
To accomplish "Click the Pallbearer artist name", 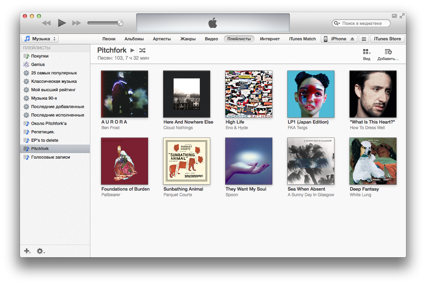I will 111,195.
